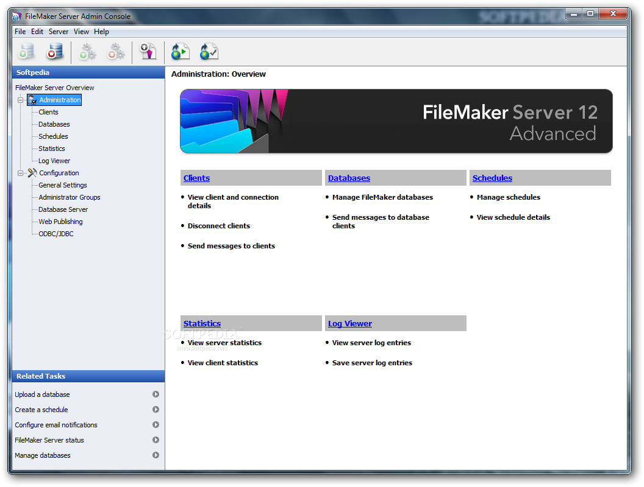
Task: Click the 'Save server log entries' text
Action: pyautogui.click(x=372, y=363)
